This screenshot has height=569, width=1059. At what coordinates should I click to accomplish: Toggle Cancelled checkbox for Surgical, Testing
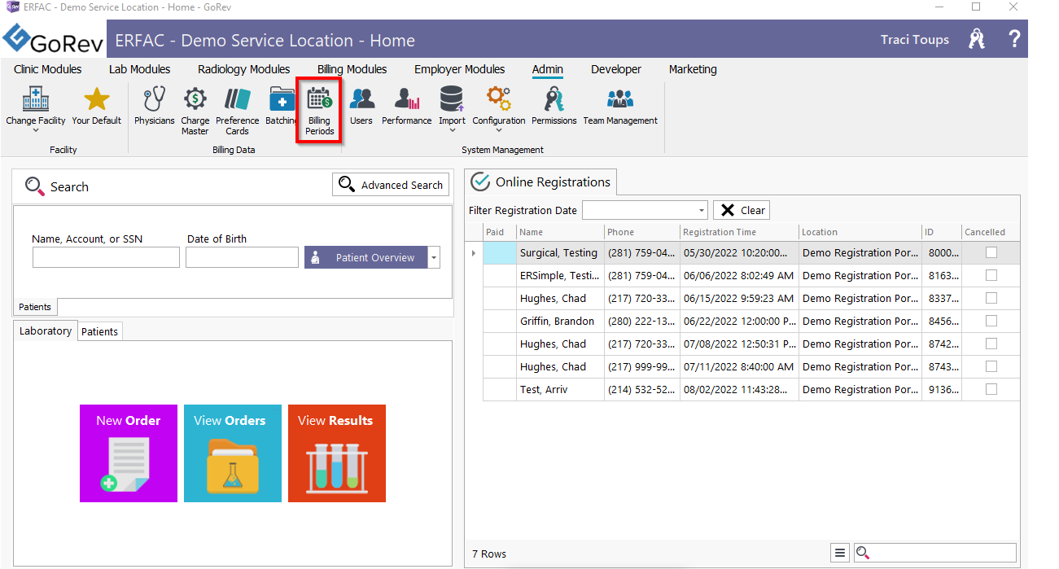(991, 252)
